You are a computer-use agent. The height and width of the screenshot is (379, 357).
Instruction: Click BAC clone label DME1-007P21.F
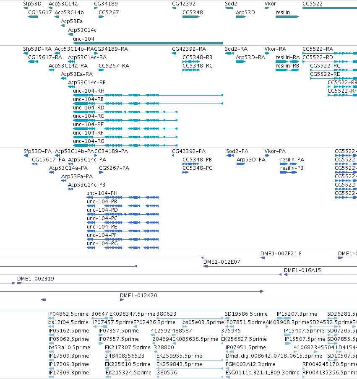[x=281, y=254]
